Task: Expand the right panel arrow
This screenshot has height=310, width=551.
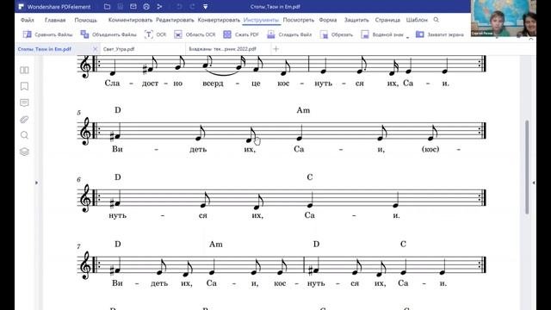Action: click(534, 183)
